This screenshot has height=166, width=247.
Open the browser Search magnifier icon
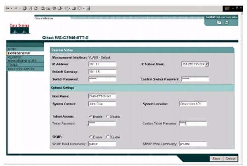click(x=43, y=8)
